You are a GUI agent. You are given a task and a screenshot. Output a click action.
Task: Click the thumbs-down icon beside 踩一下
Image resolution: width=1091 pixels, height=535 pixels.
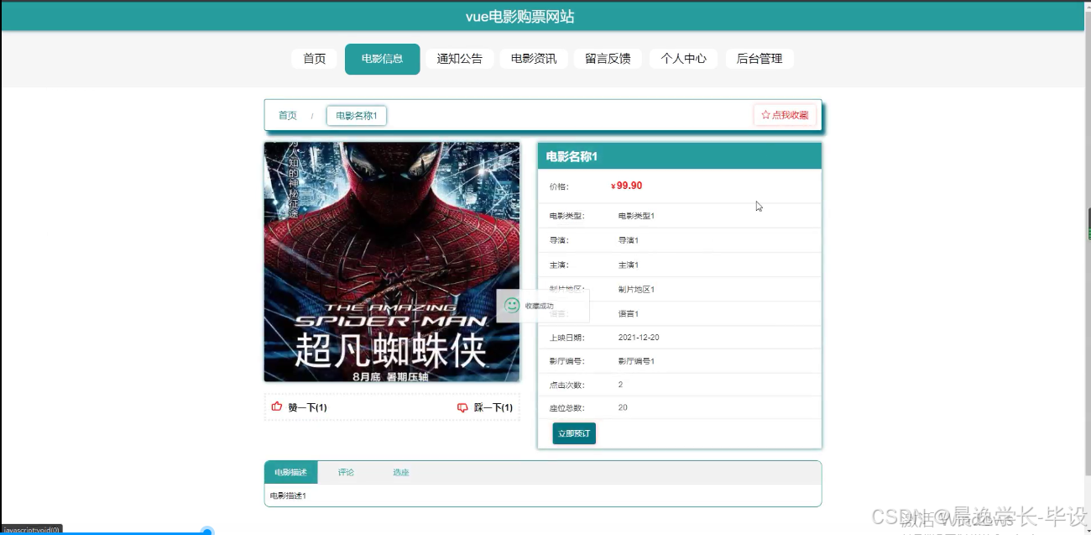[x=462, y=407]
